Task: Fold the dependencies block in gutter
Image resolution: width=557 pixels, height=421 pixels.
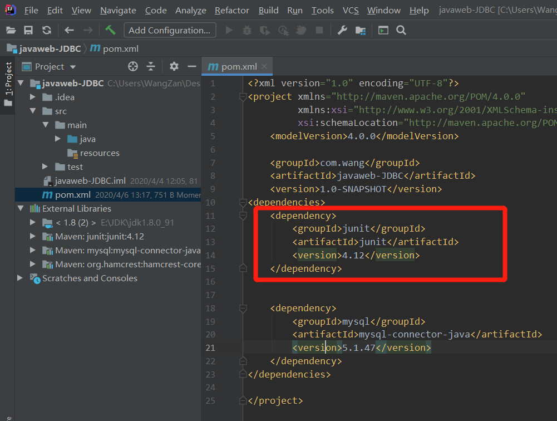Action: coord(243,203)
